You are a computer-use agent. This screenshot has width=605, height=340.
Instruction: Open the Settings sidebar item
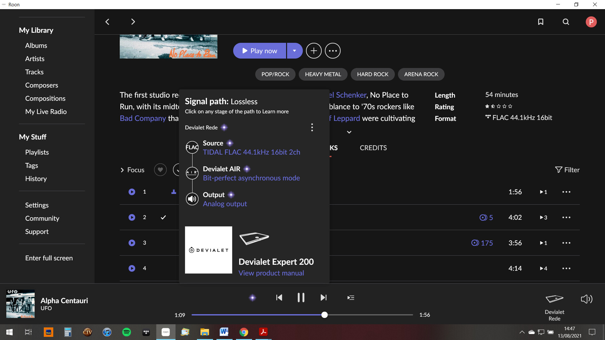tap(37, 205)
